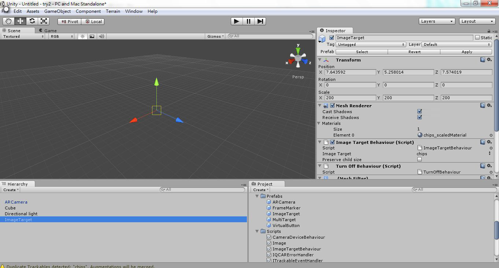Open Transform component gear settings

(489, 60)
